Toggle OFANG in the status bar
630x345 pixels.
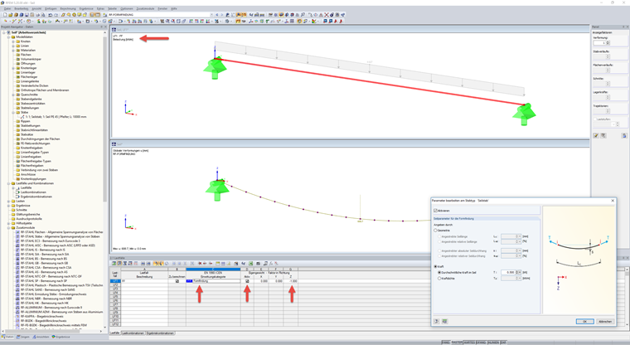click(481, 343)
